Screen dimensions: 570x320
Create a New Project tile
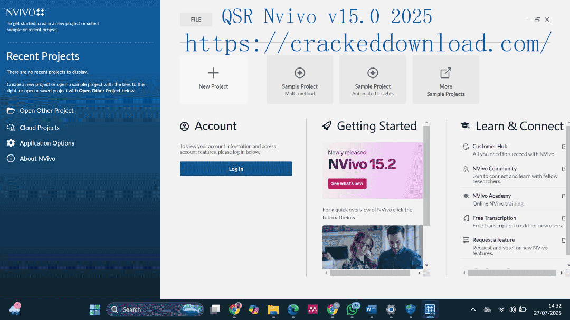click(213, 80)
